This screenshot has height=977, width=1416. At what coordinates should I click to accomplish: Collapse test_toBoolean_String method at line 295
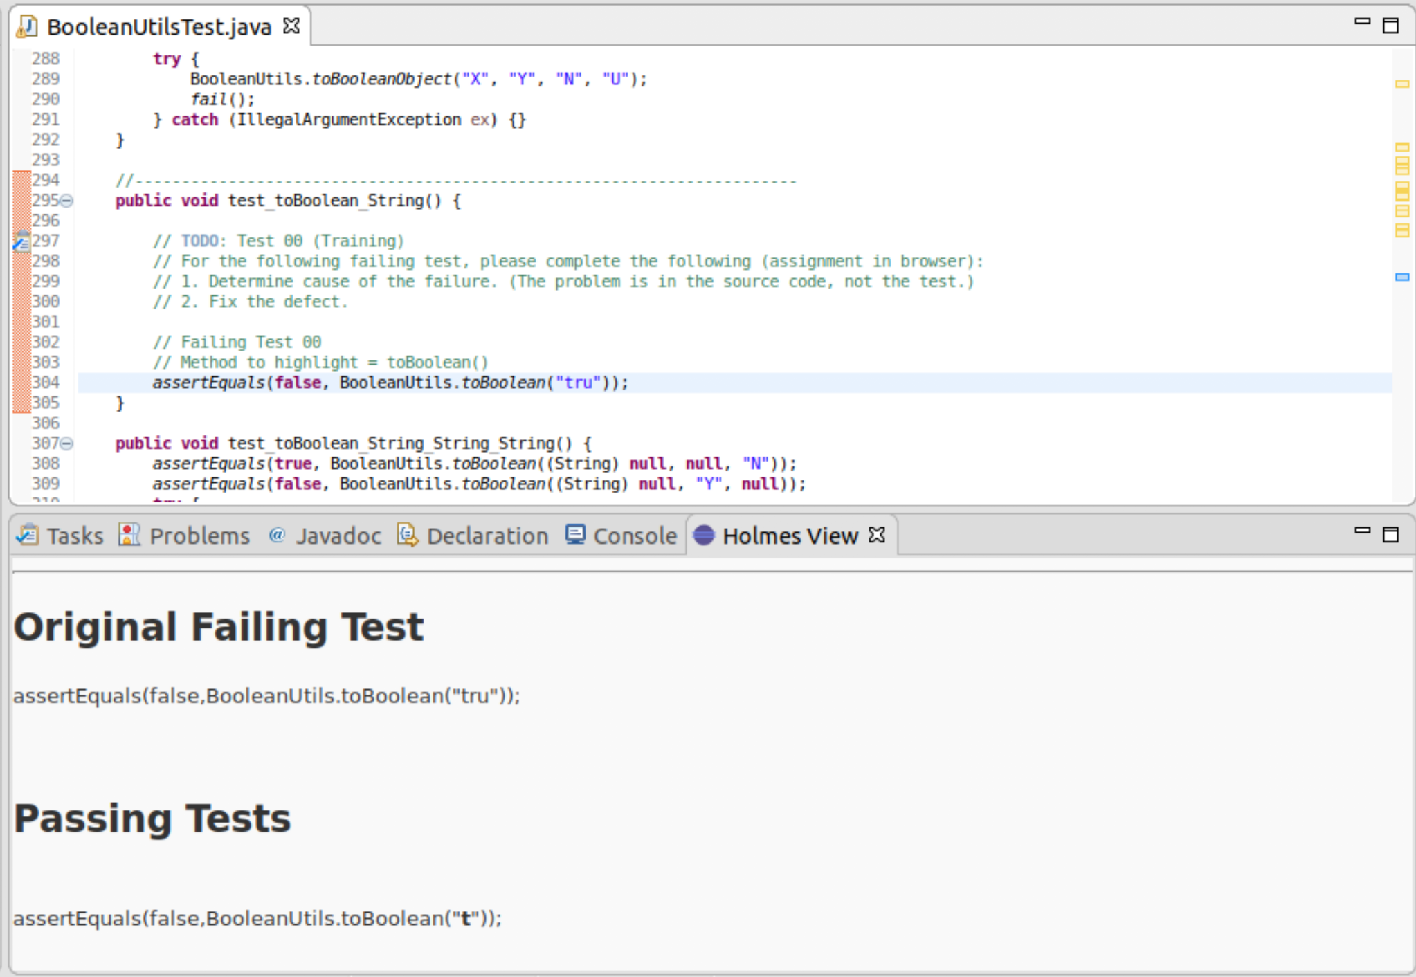coord(67,201)
